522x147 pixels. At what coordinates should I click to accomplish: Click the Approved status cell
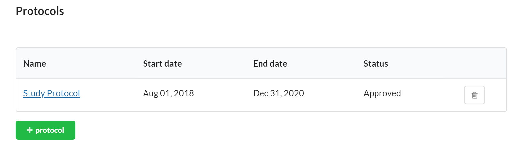click(x=382, y=94)
